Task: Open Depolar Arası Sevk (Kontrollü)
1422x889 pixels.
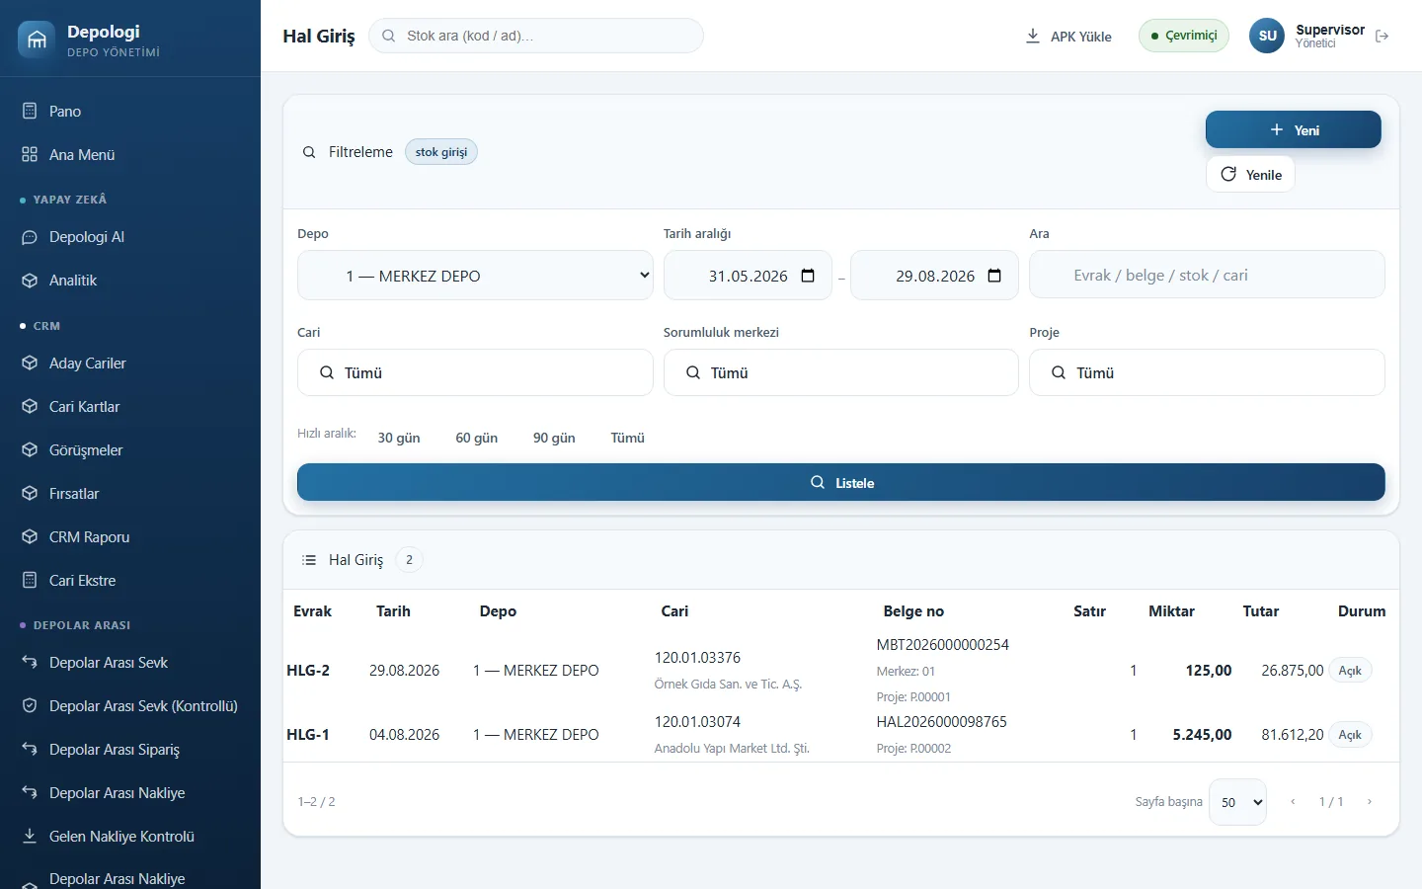Action: pos(130,706)
